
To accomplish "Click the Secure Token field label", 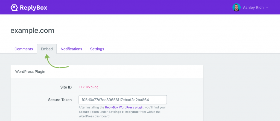I will [x=60, y=100].
